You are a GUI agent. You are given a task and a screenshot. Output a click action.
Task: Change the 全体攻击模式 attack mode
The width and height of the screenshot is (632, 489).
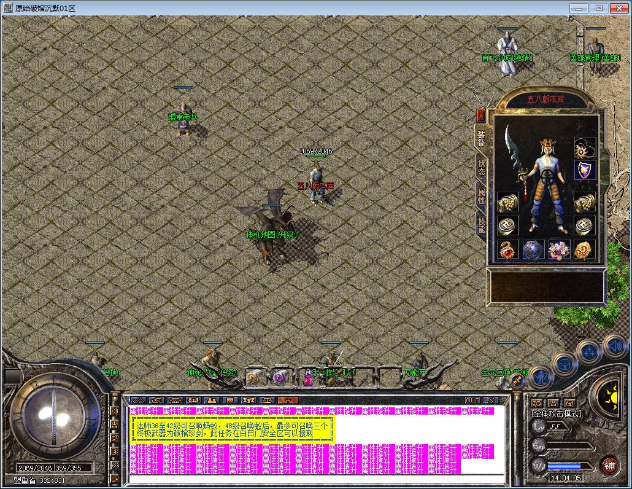(557, 413)
